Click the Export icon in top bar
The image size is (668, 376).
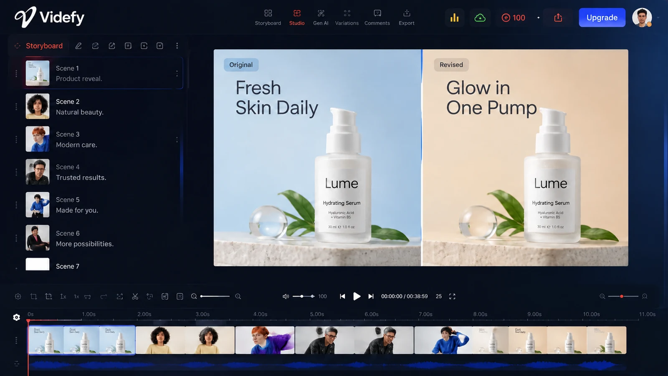(x=407, y=13)
